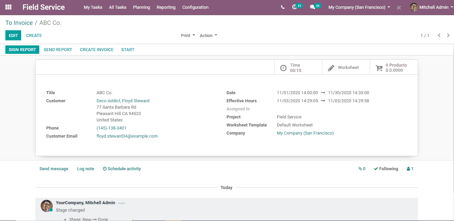Click the phone call icon in the navbar
The width and height of the screenshot is (454, 221).
click(283, 7)
